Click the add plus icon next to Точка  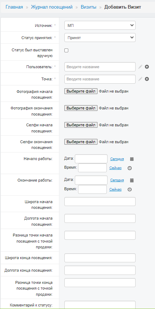point(147,79)
